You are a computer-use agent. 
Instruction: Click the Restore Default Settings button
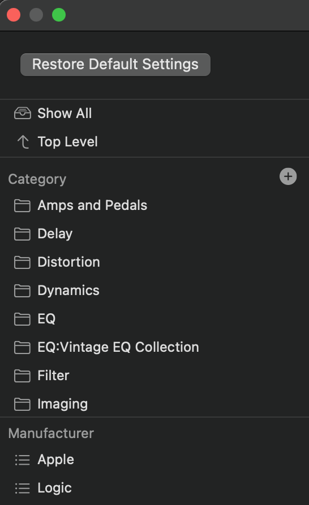click(x=115, y=65)
